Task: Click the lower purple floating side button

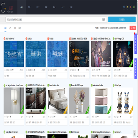Action: 136,69
